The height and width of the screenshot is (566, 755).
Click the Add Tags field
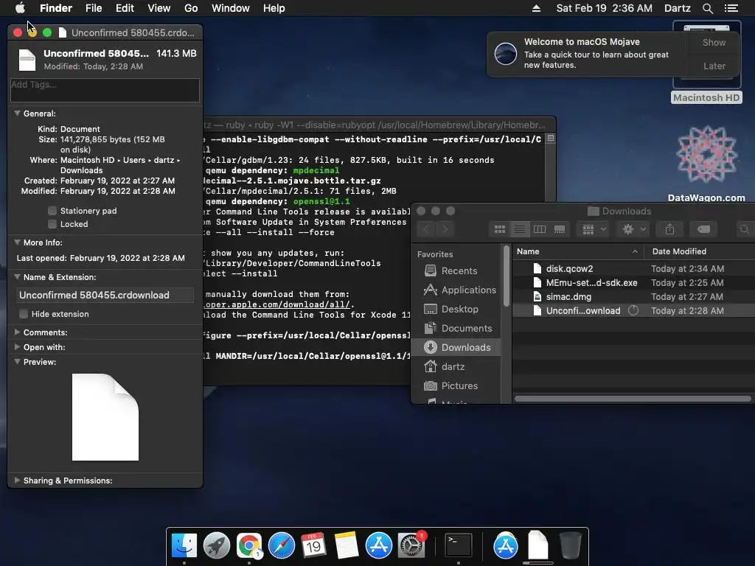point(105,90)
